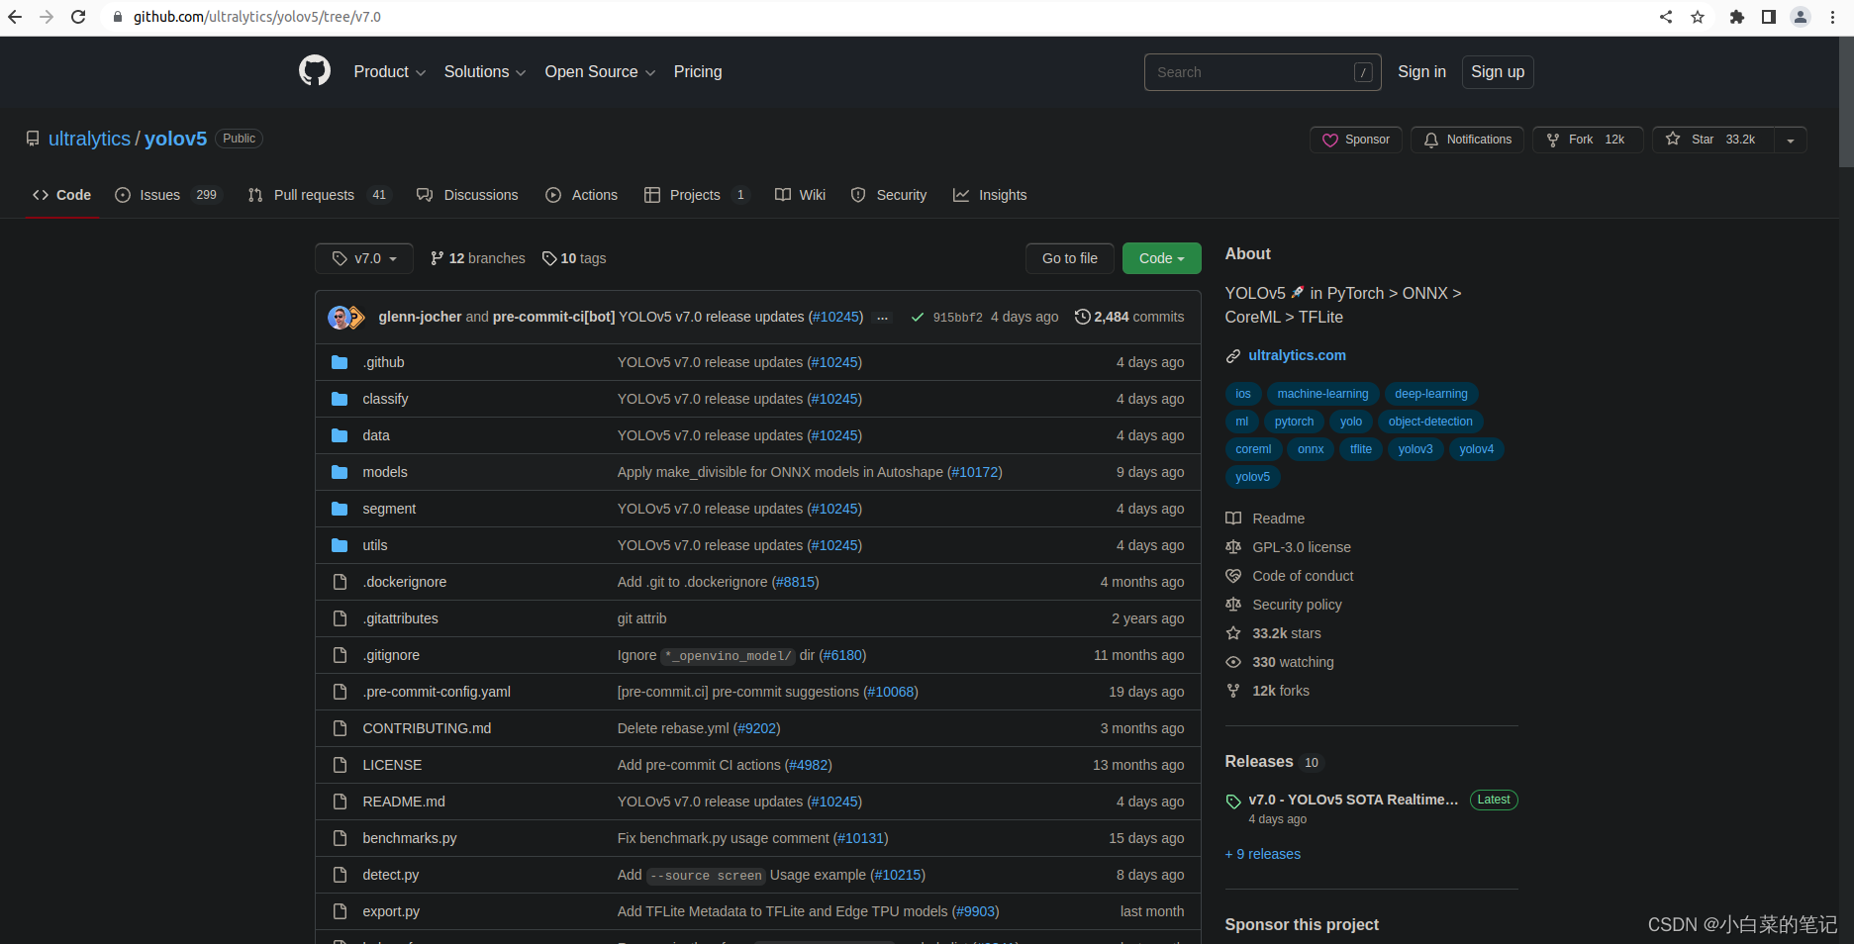Switch to the Issues tab
1854x944 pixels.
168,195
